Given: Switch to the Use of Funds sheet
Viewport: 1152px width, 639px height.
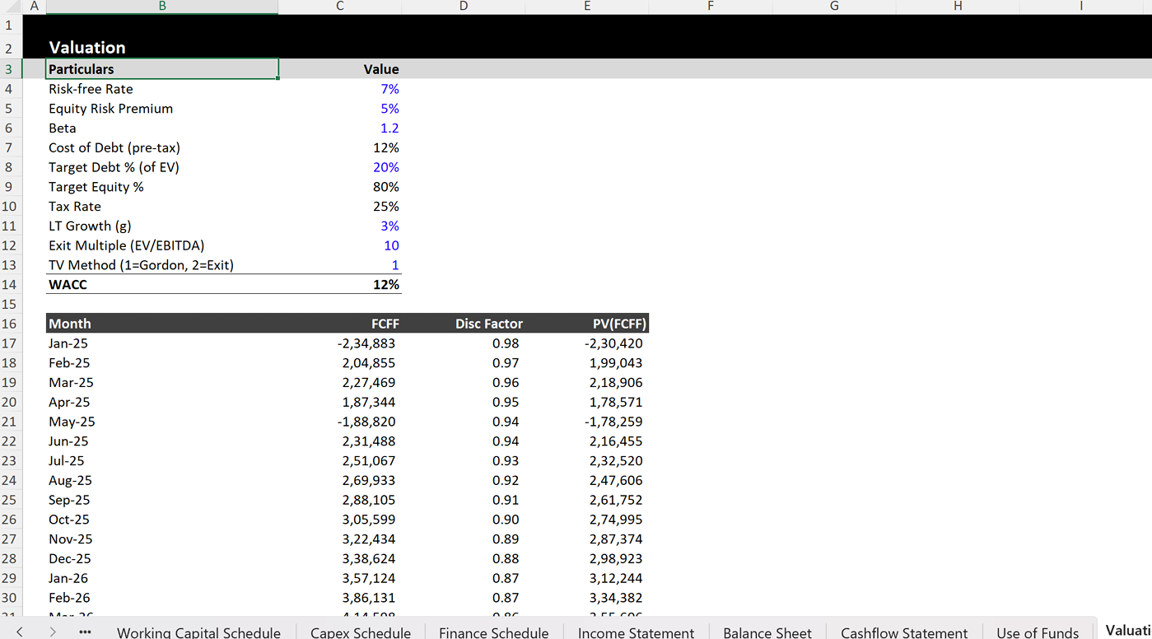Looking at the screenshot, I should pyautogui.click(x=1037, y=632).
